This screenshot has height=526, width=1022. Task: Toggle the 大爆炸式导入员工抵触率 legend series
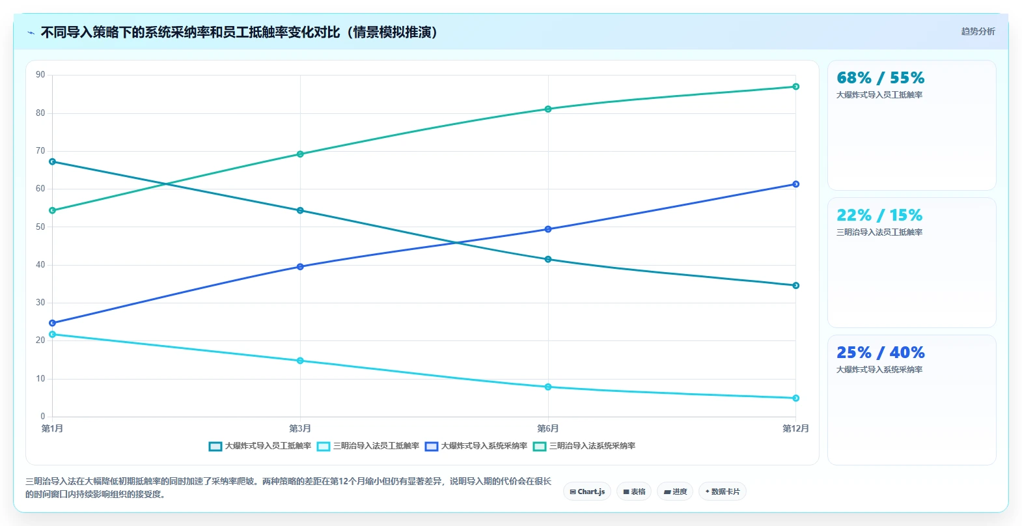pyautogui.click(x=260, y=446)
